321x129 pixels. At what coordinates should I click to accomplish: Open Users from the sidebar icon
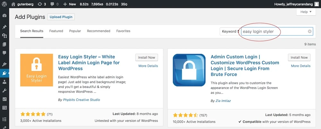pos(4,82)
